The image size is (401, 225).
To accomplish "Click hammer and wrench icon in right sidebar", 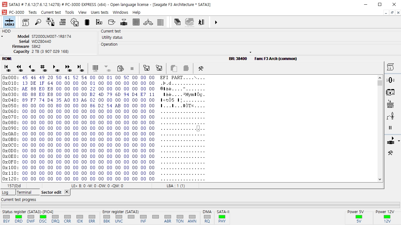I will pos(390,153).
